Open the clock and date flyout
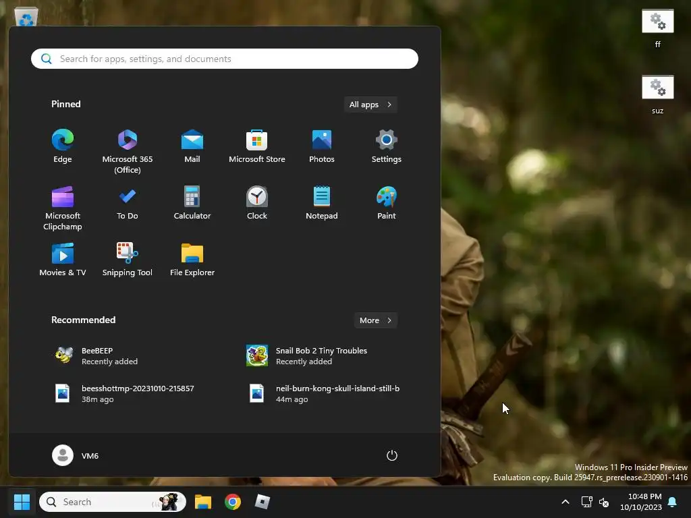The image size is (691, 518). pos(641,502)
